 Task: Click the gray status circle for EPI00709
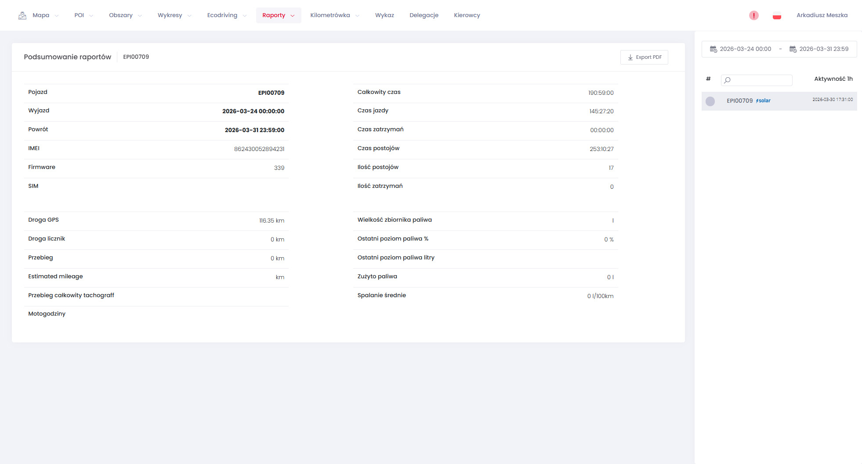pyautogui.click(x=710, y=101)
